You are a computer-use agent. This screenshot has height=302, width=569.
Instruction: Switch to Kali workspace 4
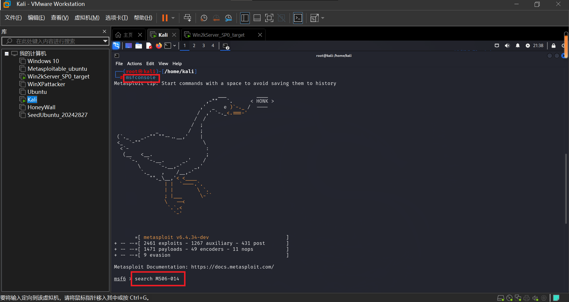click(x=213, y=46)
